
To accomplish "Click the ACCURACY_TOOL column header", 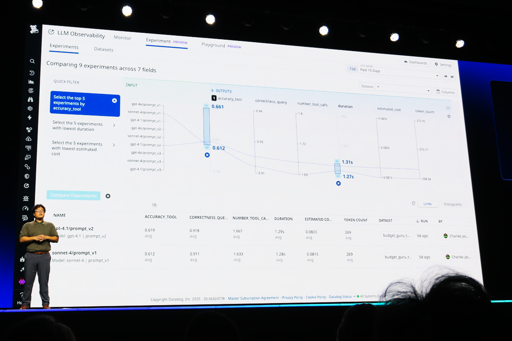I will tap(160, 217).
